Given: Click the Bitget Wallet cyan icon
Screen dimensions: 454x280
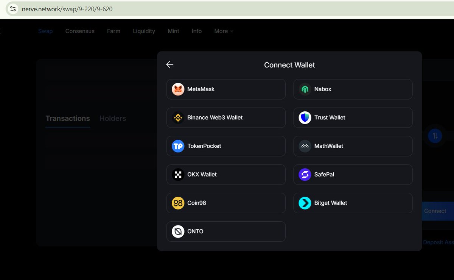Looking at the screenshot, I should (x=305, y=203).
